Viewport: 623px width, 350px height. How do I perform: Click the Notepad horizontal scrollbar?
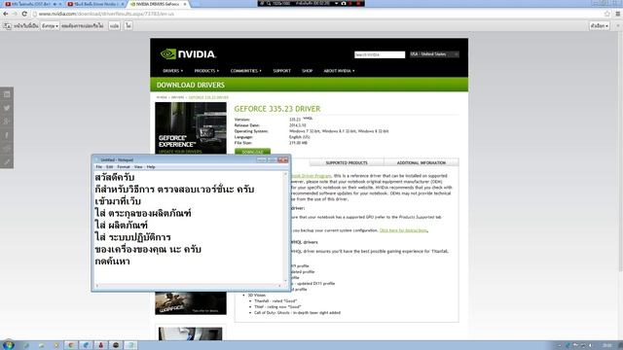pos(188,285)
